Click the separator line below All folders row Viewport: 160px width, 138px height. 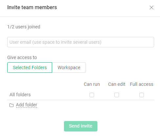pyautogui.click(x=81, y=100)
